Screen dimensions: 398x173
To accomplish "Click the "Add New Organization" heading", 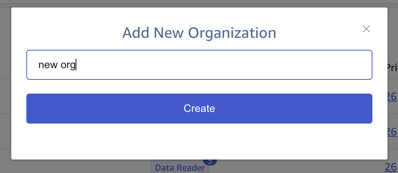I will tap(199, 33).
